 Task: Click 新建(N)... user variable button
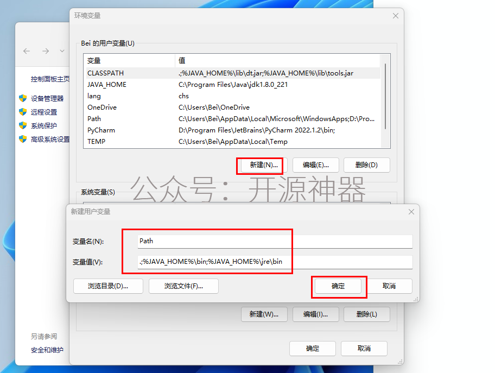[264, 165]
